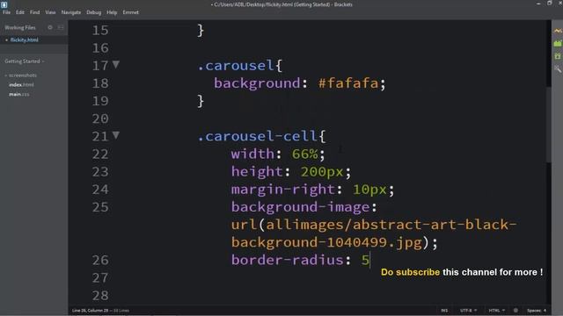563x316 pixels.
Task: Click line number 27 in the gutter
Action: click(x=100, y=277)
